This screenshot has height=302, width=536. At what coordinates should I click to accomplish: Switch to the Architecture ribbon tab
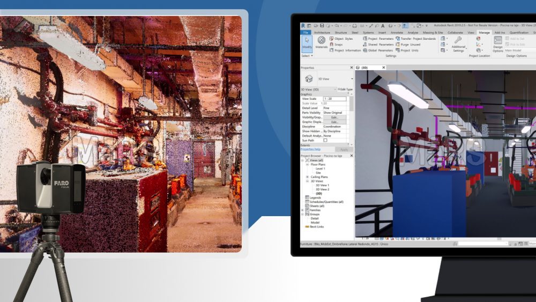(x=322, y=33)
